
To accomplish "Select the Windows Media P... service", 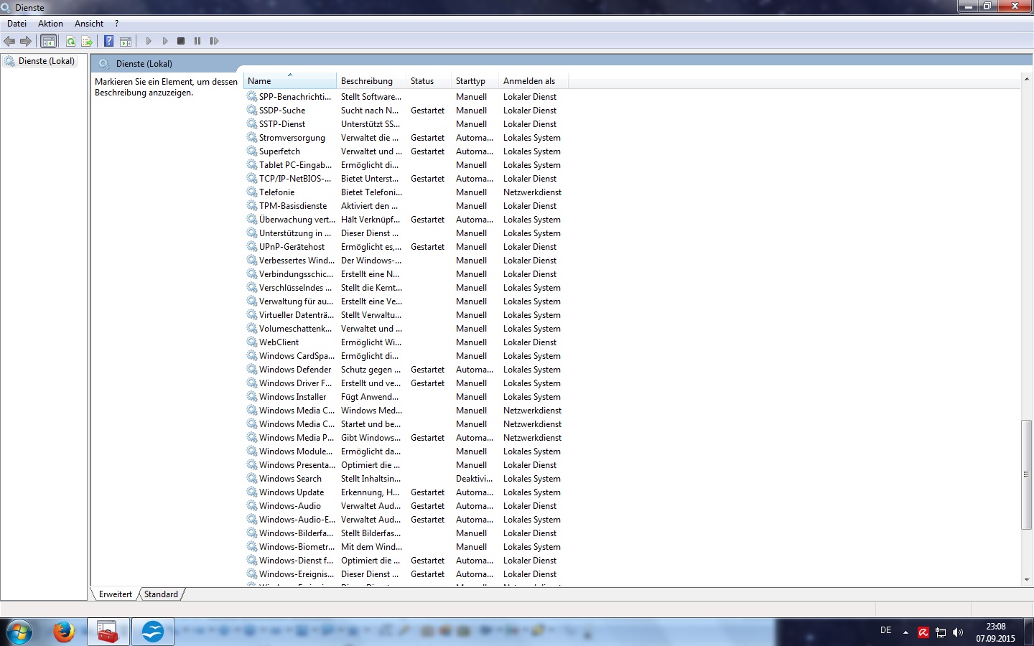I will click(297, 437).
